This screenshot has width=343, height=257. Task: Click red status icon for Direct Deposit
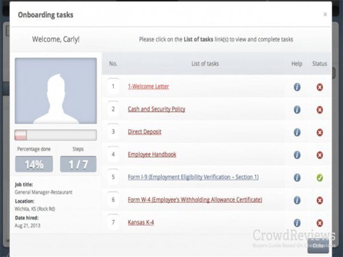pyautogui.click(x=319, y=132)
